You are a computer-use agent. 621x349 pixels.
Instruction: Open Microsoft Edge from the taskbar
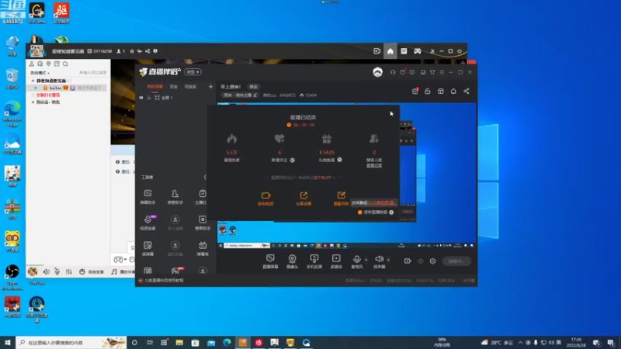pyautogui.click(x=227, y=343)
